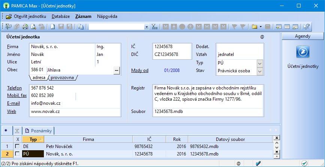Tick the checkbox in Novák, s. r. o. row
The height and width of the screenshot is (167, 325).
[18, 154]
